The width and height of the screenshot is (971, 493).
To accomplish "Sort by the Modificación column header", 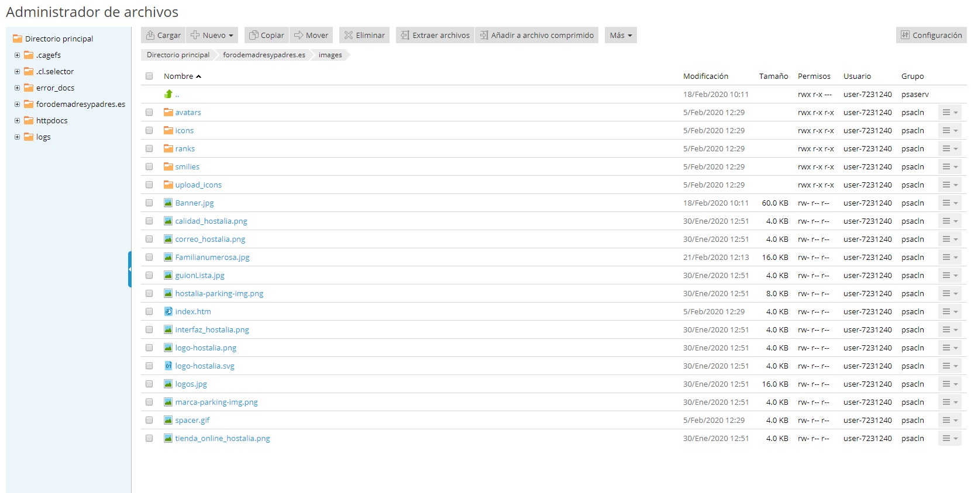I will pyautogui.click(x=705, y=76).
